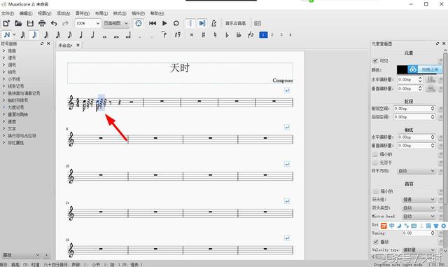The height and width of the screenshot is (267, 448).
Task: Open the 页面视图 view mode dropdown
Action: click(116, 23)
